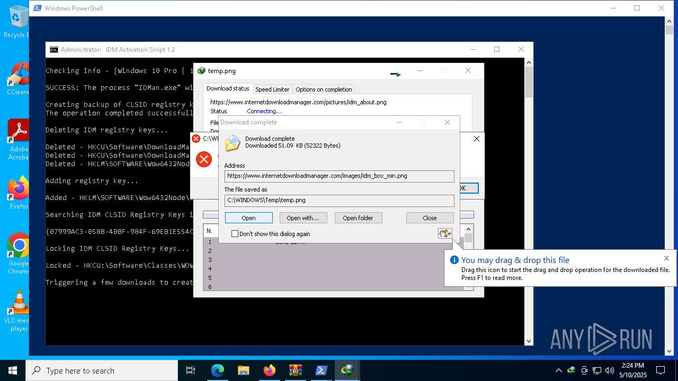678x381 pixels.
Task: Open the downloaded file with Open button
Action: coord(248,218)
